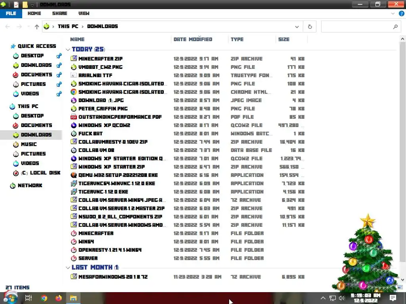Click the tigervnc-1.12.0.exe application icon
The width and height of the screenshot is (406, 304).
click(x=74, y=192)
